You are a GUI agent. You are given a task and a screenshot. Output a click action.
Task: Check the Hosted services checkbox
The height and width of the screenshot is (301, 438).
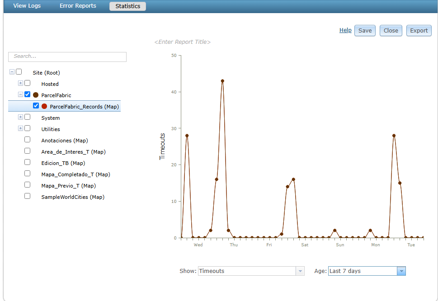(x=27, y=83)
